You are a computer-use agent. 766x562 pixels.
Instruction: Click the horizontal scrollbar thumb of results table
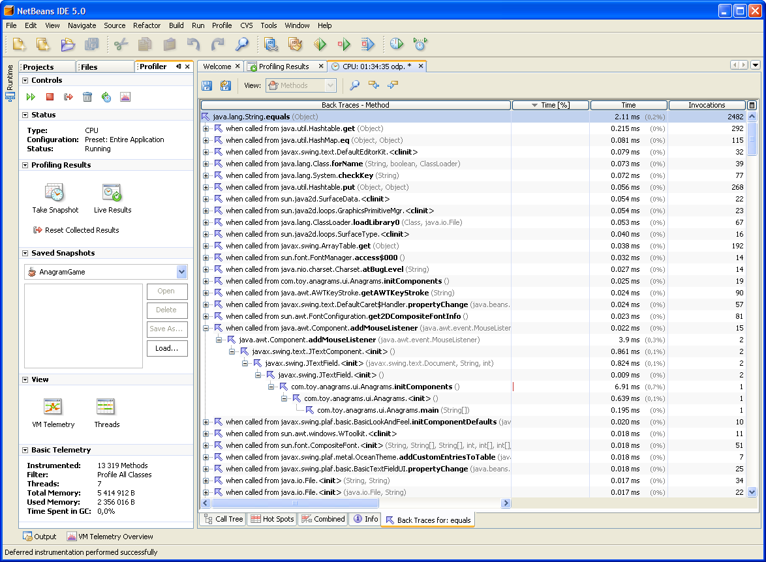coord(294,503)
